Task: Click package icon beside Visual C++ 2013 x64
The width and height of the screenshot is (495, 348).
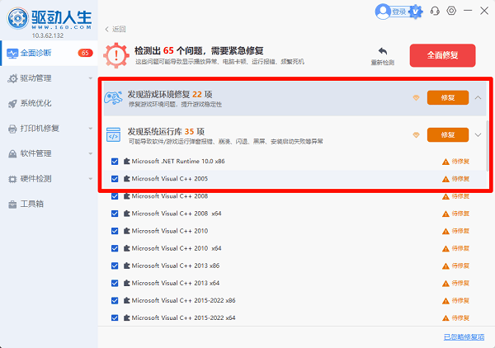Action: click(126, 283)
